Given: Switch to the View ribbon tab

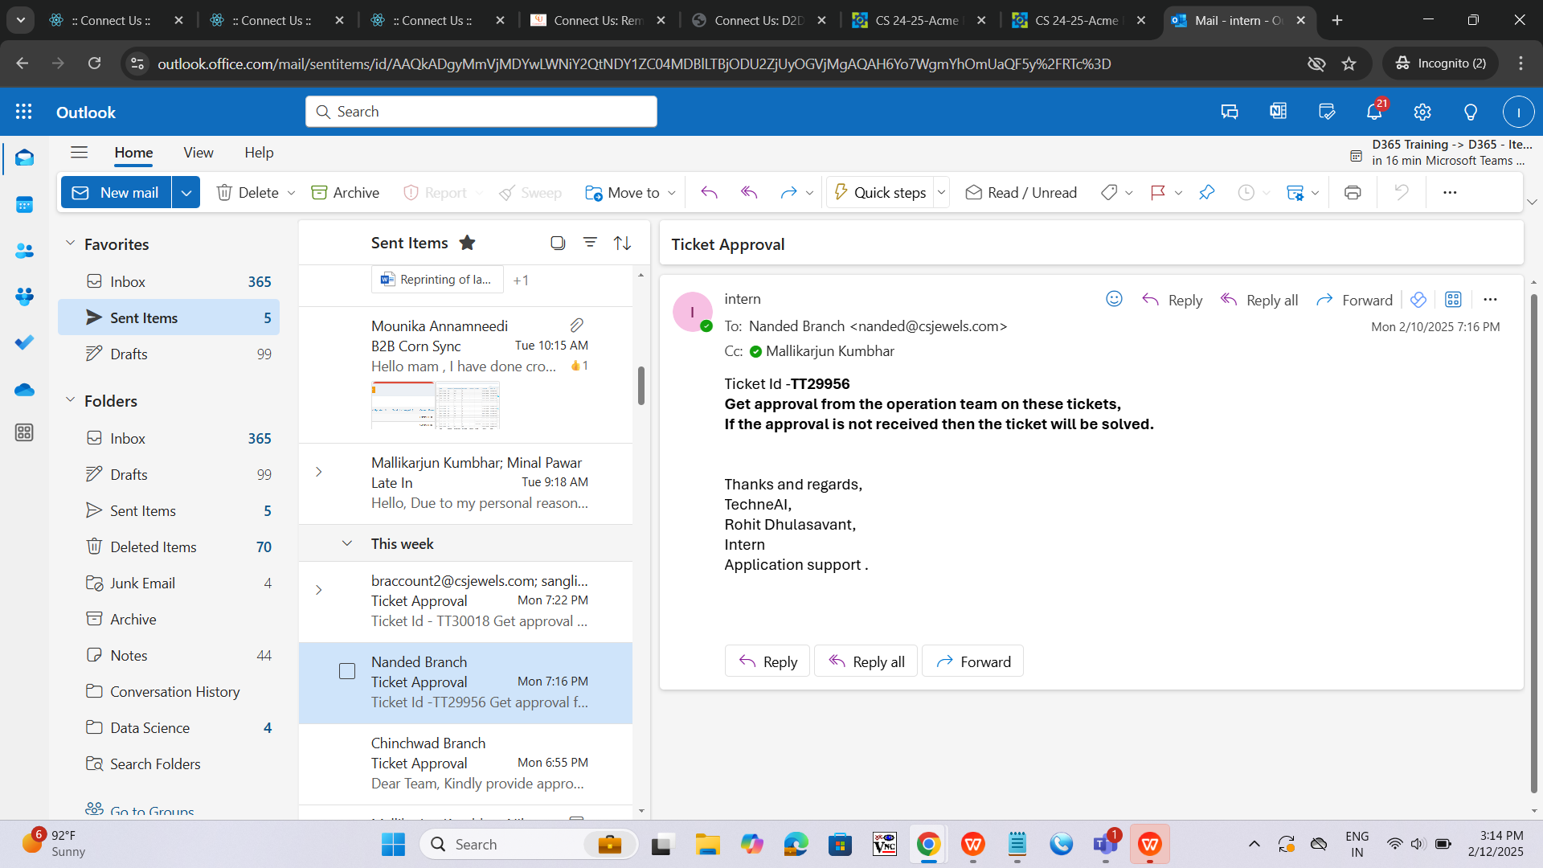Looking at the screenshot, I should pos(199,153).
